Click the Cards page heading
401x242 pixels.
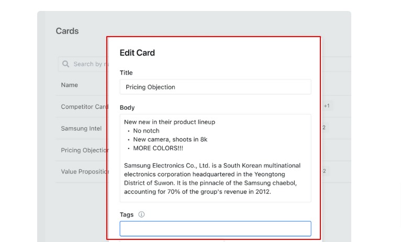[x=67, y=31]
